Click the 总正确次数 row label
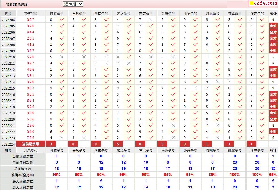Image resolution: width=278 pixels, height=191 pixels. [x=23, y=169]
